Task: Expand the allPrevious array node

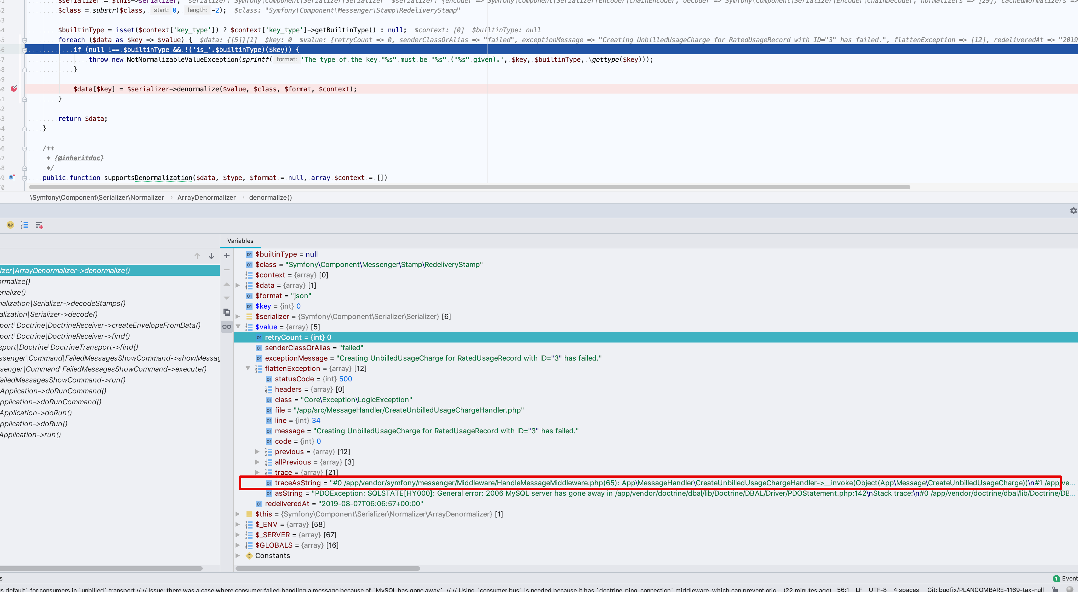Action: click(257, 462)
